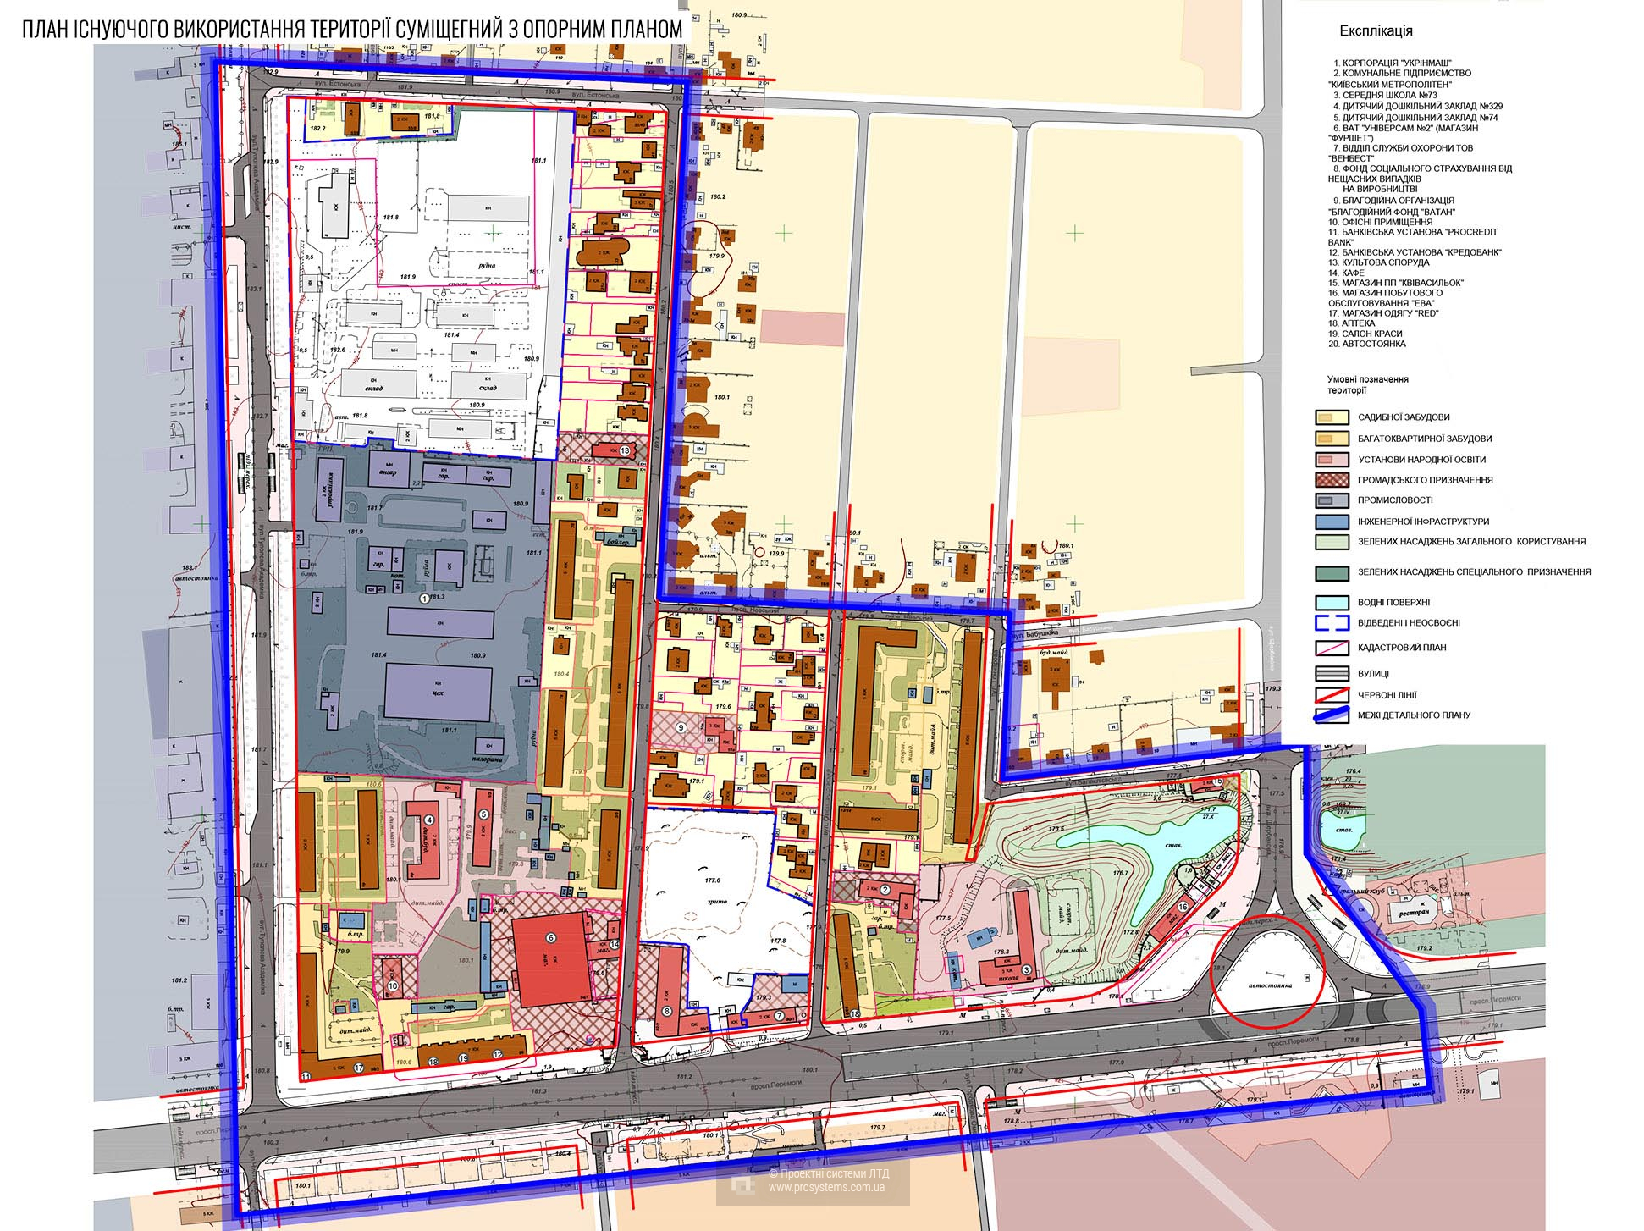This screenshot has width=1644, height=1231.
Task: Click the ЧЕРВОНІ ЛІНІЇ legend symbol
Action: tap(1332, 695)
